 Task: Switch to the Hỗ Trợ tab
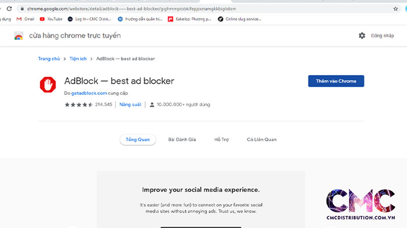pyautogui.click(x=221, y=140)
